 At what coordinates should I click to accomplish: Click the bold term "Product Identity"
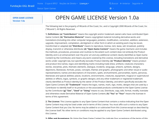[122, 61]
